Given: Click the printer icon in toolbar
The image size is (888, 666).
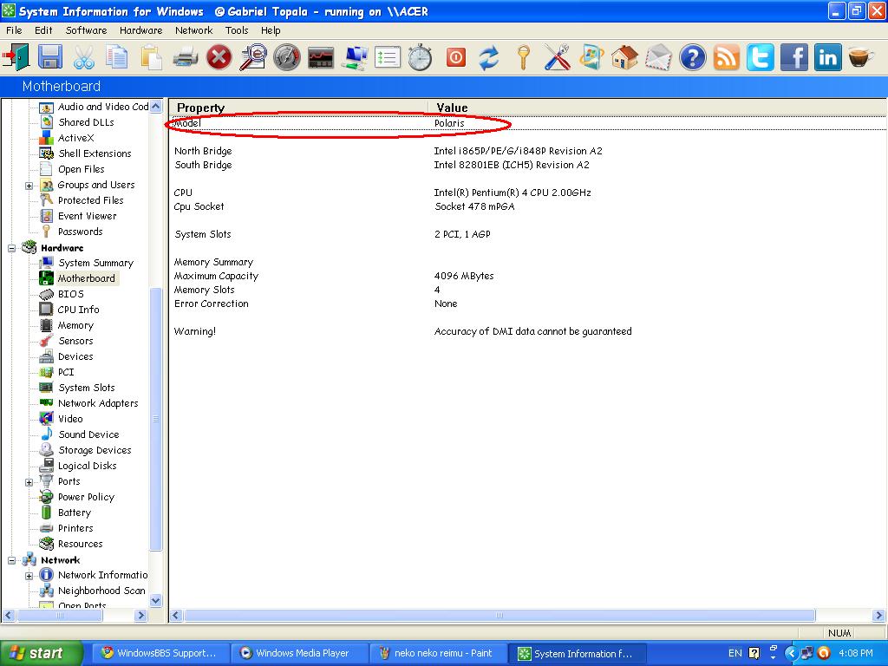Looking at the screenshot, I should 186,56.
